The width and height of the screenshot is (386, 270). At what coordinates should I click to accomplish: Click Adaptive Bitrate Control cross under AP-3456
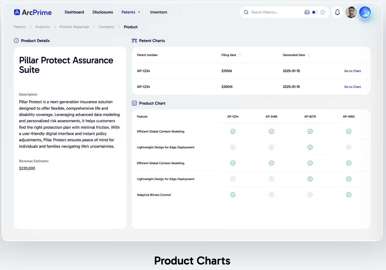(x=272, y=195)
